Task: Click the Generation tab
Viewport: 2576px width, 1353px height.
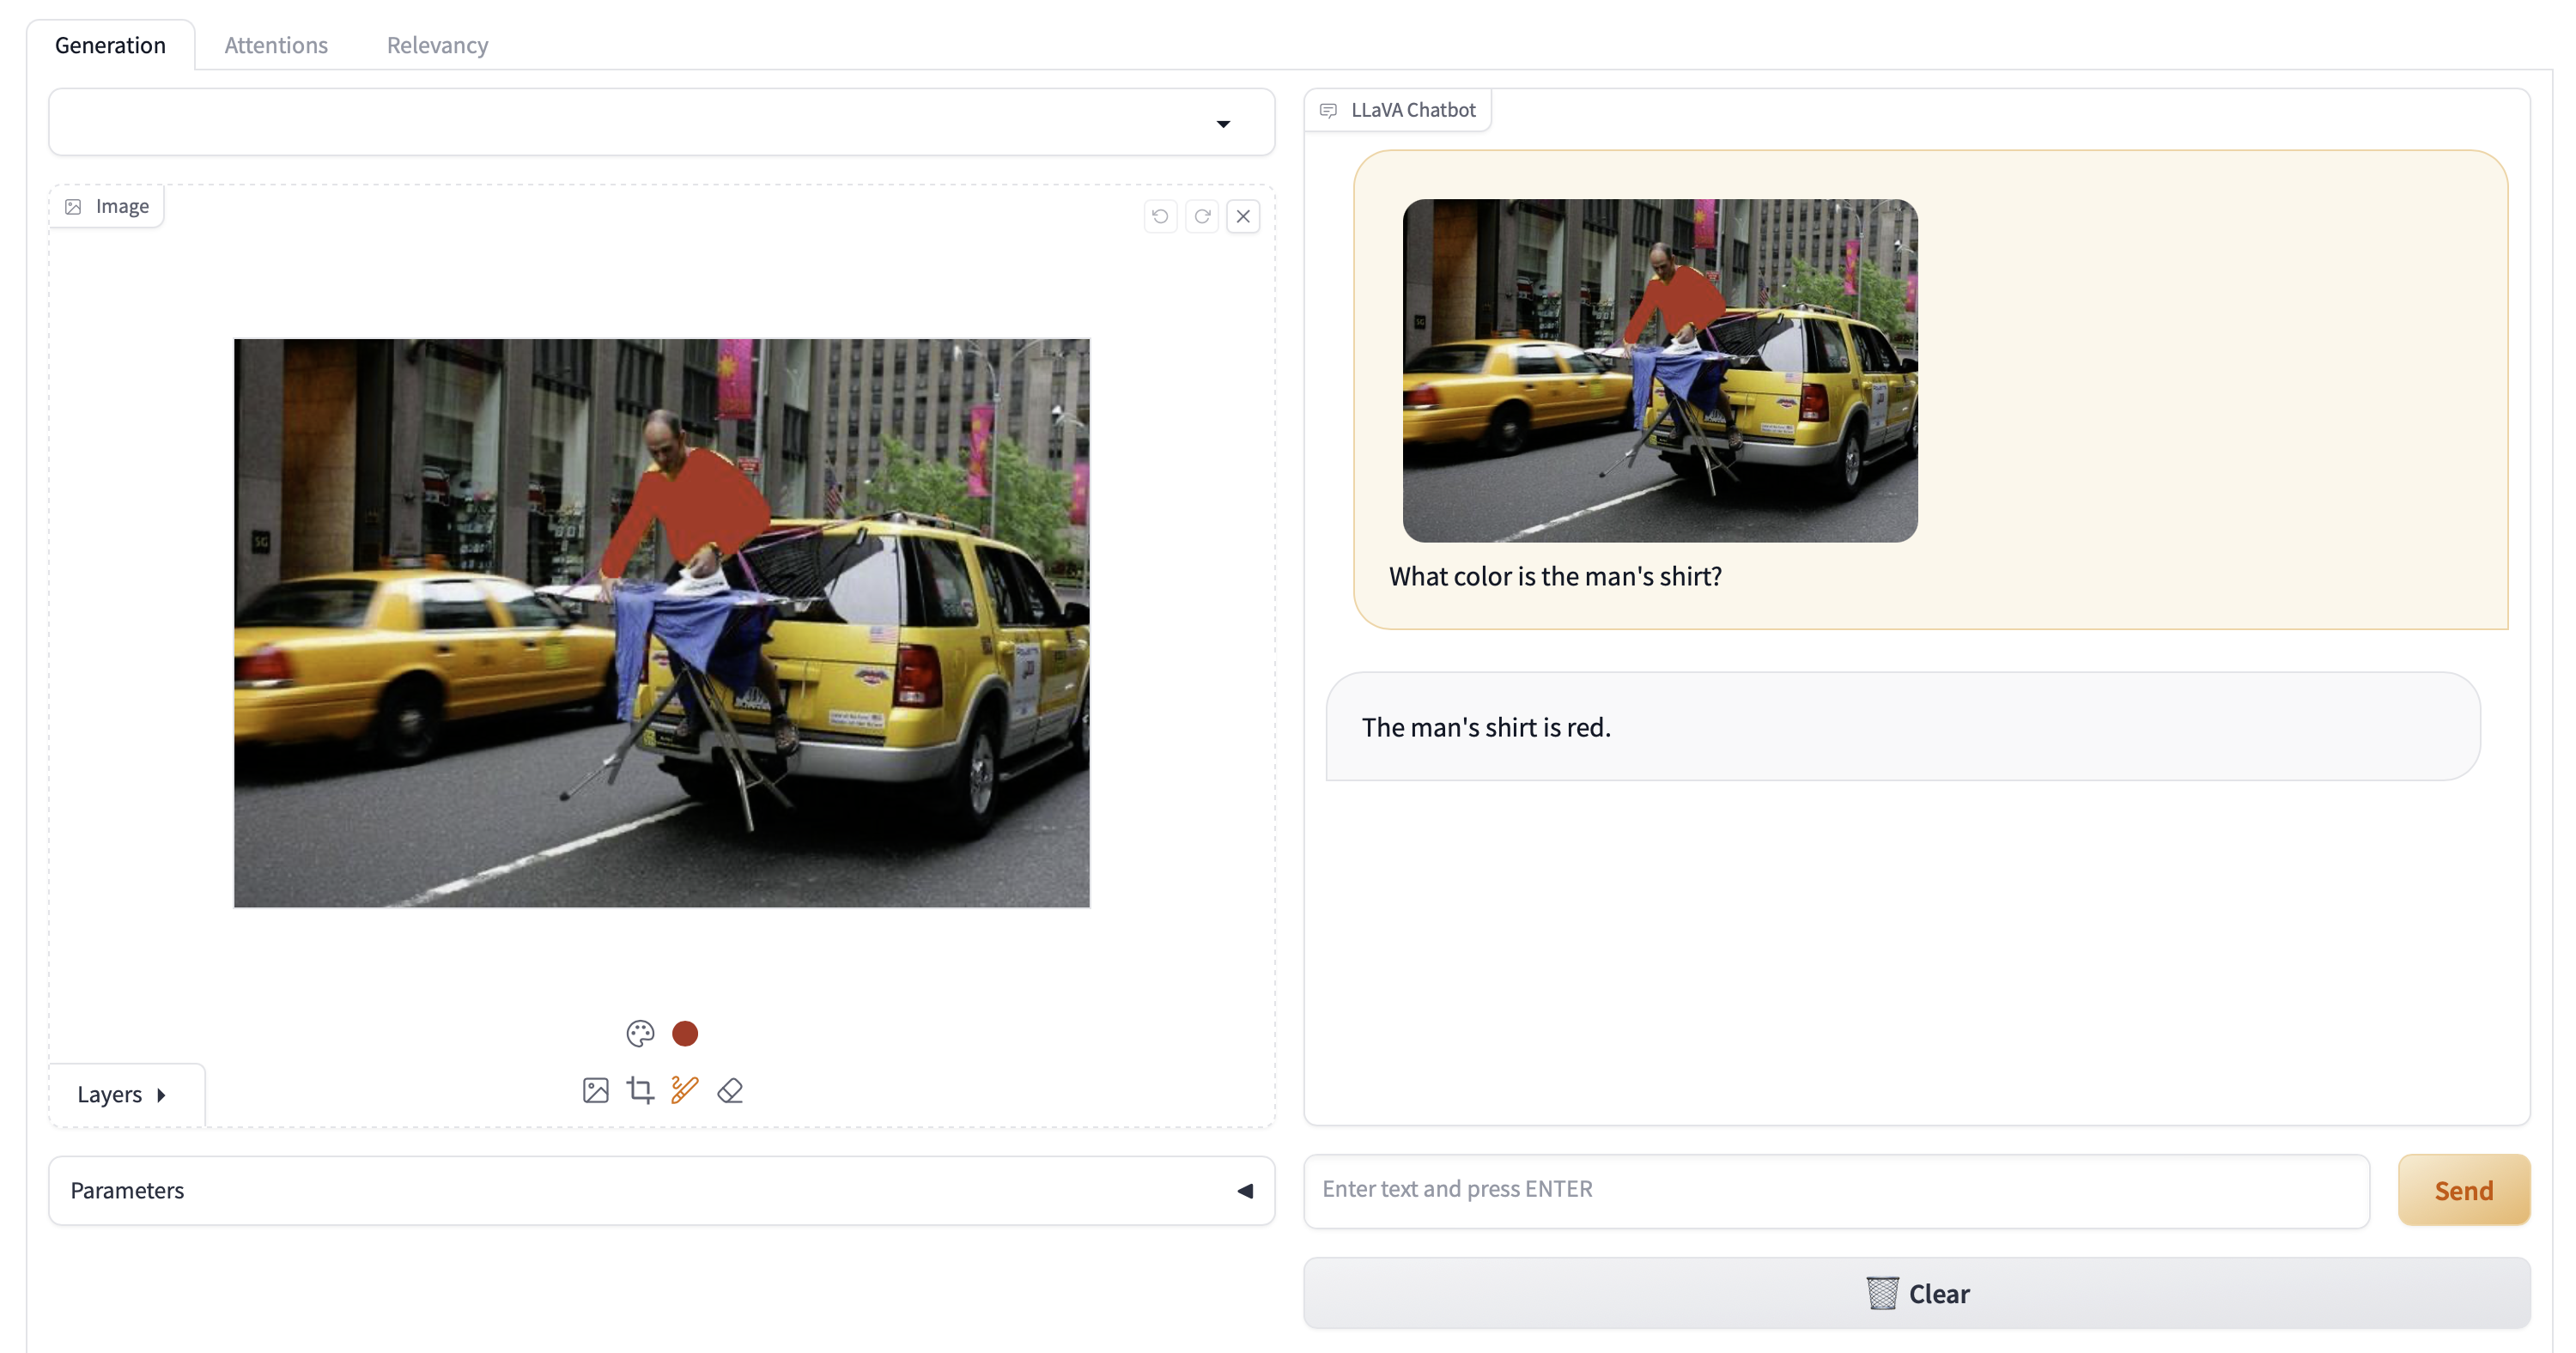Action: pos(109,43)
